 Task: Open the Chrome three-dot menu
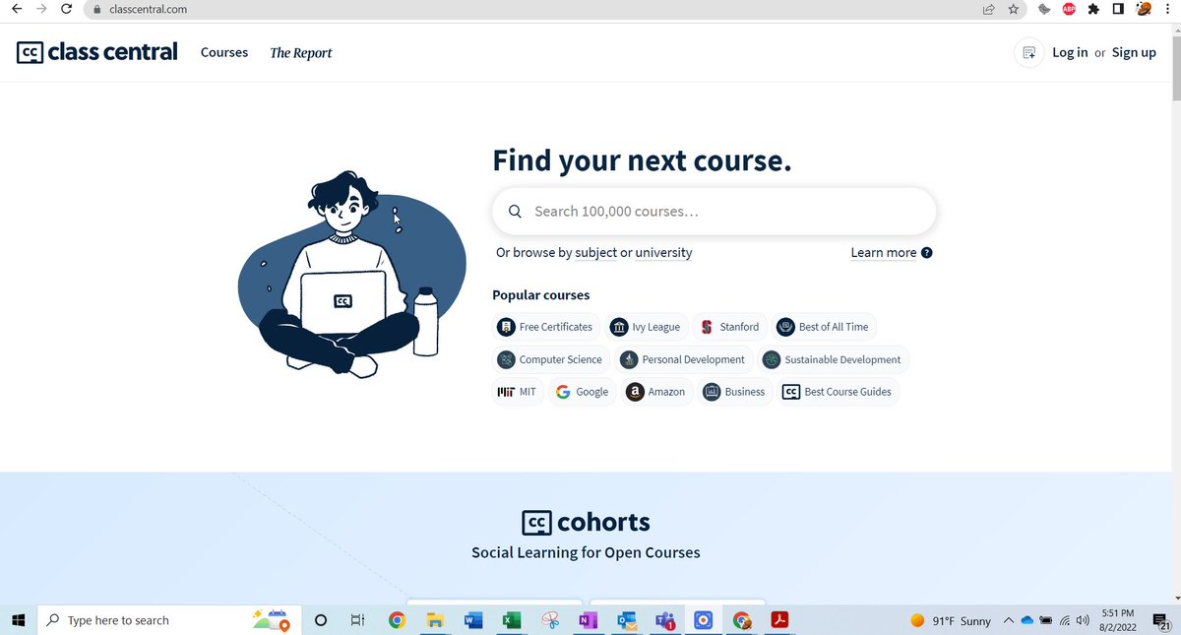coord(1168,10)
